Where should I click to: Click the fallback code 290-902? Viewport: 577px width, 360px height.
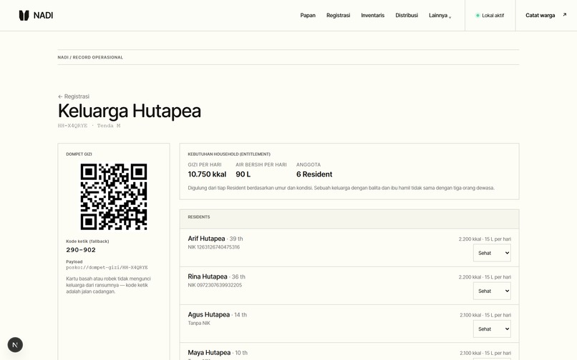pos(81,250)
